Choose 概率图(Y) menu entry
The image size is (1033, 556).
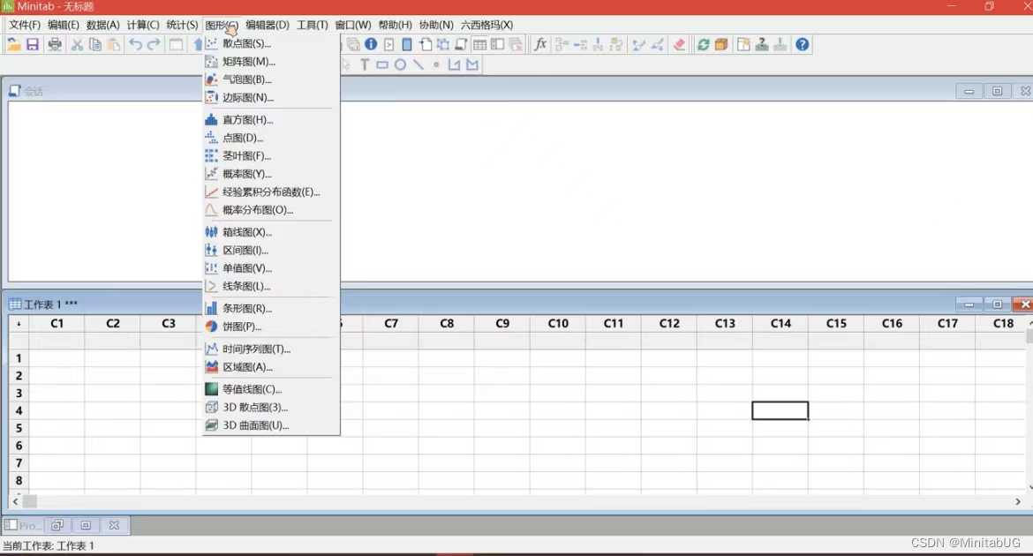pos(271,174)
